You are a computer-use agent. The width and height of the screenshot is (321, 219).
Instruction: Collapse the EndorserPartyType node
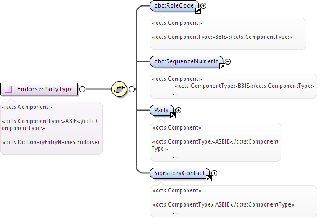(82, 89)
